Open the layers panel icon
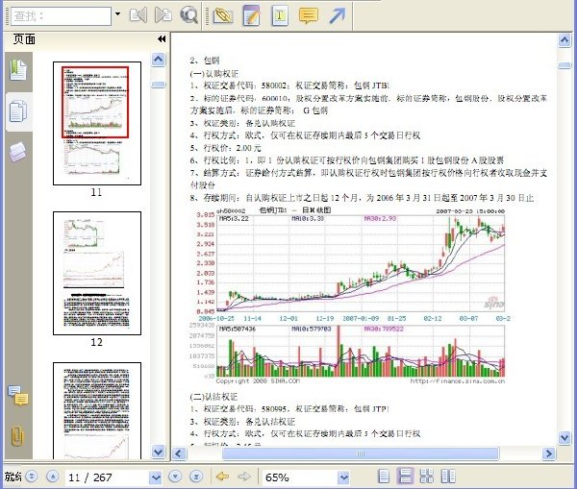Image resolution: width=577 pixels, height=489 pixels. pyautogui.click(x=17, y=151)
